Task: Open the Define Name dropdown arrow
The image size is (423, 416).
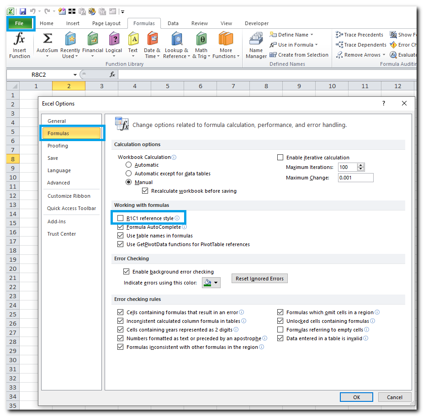Action: pyautogui.click(x=312, y=35)
